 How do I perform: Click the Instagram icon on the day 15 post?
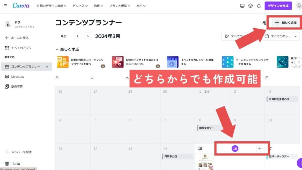[211, 168]
